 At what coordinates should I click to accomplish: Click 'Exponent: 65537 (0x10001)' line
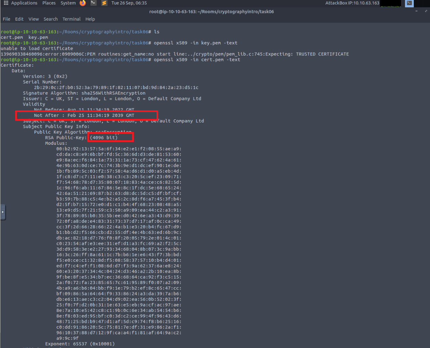click(x=80, y=344)
